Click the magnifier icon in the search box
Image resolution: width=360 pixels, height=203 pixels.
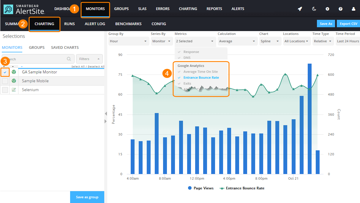[x=69, y=59]
